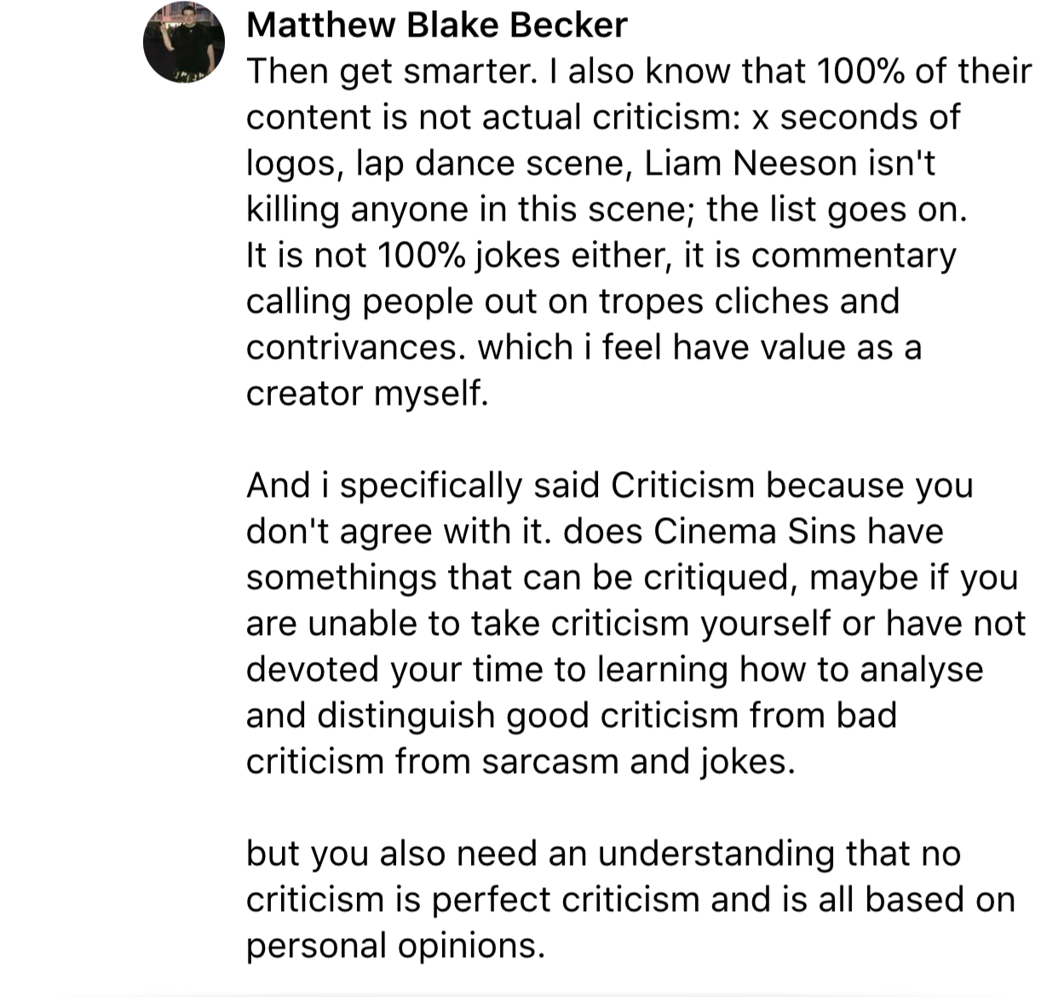Click the Matthew Blake Becker name link
Viewport: 1058px width, 997px height.
pos(437,25)
